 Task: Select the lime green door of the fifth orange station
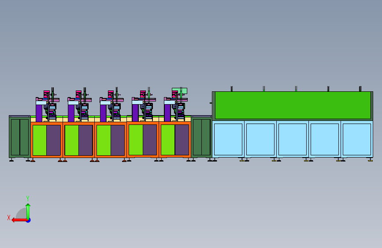click(x=168, y=140)
